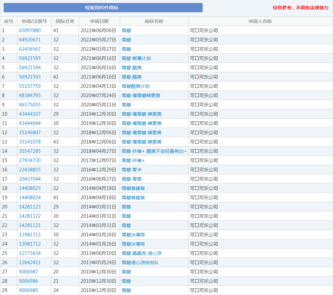Screen dimensions: 333x295
Task: Click trademark name 雪碧 零卡
Action: pyautogui.click(x=132, y=170)
